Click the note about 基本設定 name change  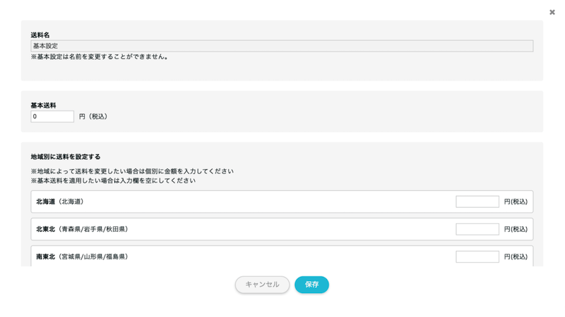click(100, 56)
